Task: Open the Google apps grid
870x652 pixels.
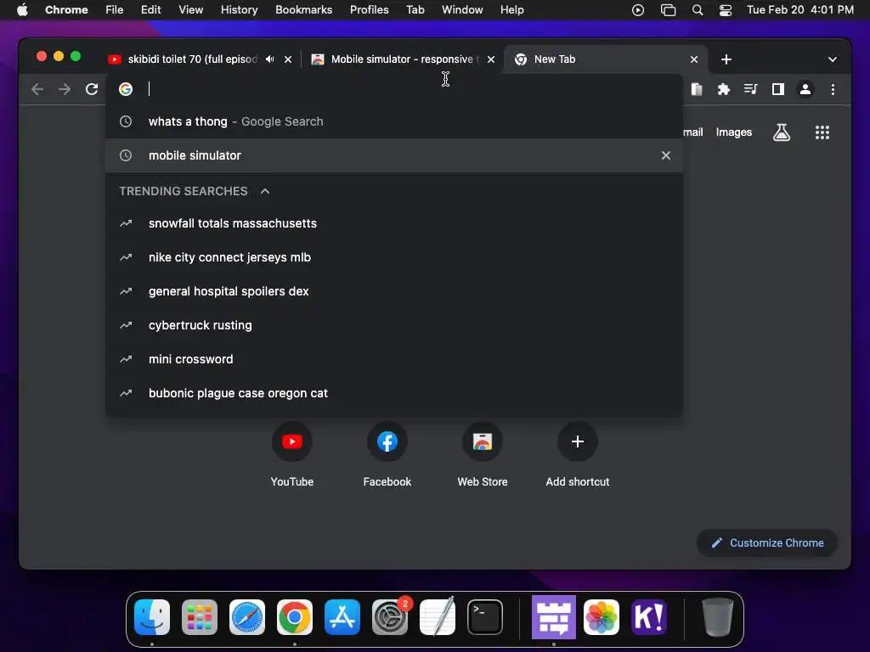Action: pos(822,132)
